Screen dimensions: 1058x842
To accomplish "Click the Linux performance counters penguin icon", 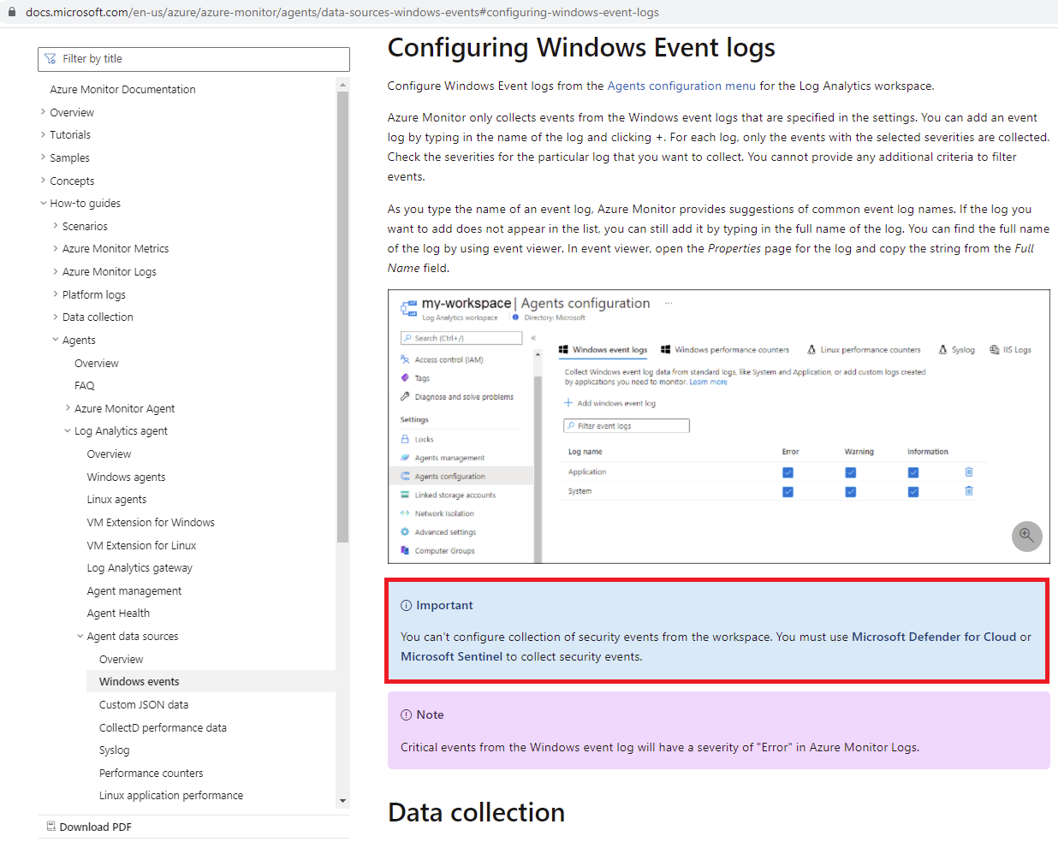I will pos(811,349).
